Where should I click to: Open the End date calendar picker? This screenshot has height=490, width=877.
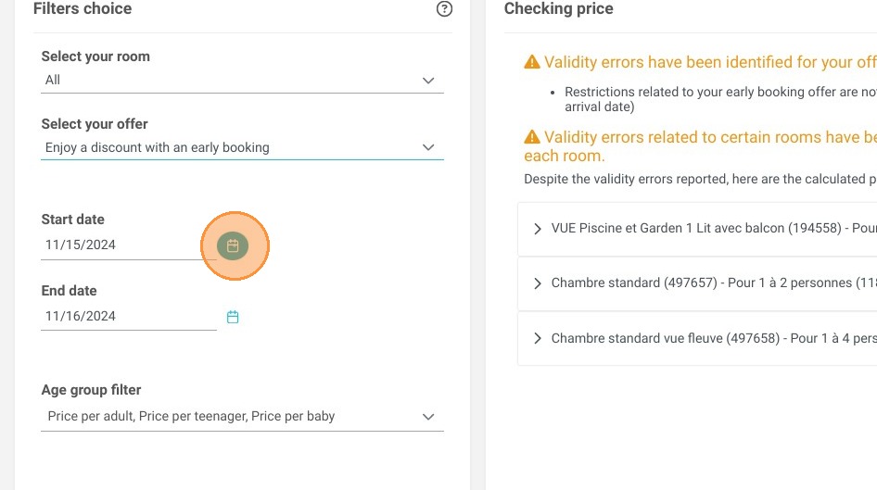pos(233,317)
